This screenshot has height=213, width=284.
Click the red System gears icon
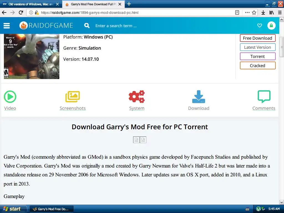tap(137, 97)
